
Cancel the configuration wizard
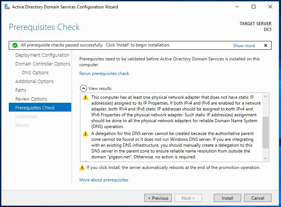coord(258,198)
